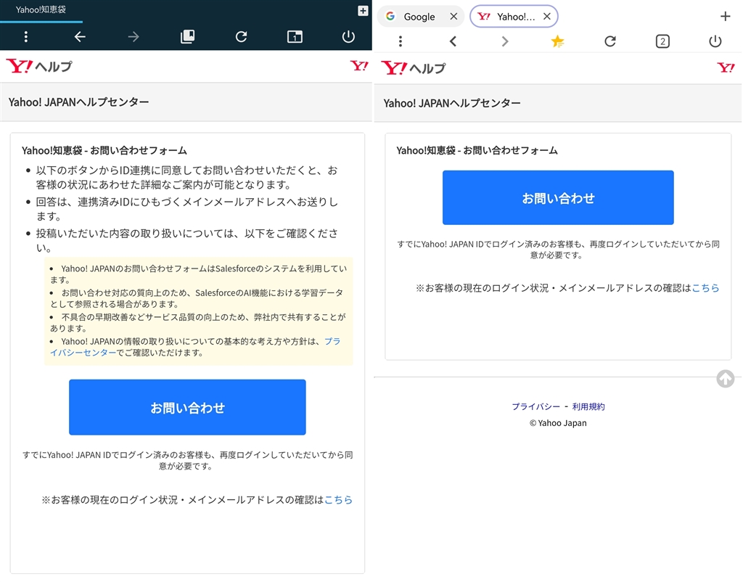Image resolution: width=743 pixels, height=582 pixels.
Task: Click Yahoo! JAPANヘルプセンター heading in right browser
Action: point(451,103)
